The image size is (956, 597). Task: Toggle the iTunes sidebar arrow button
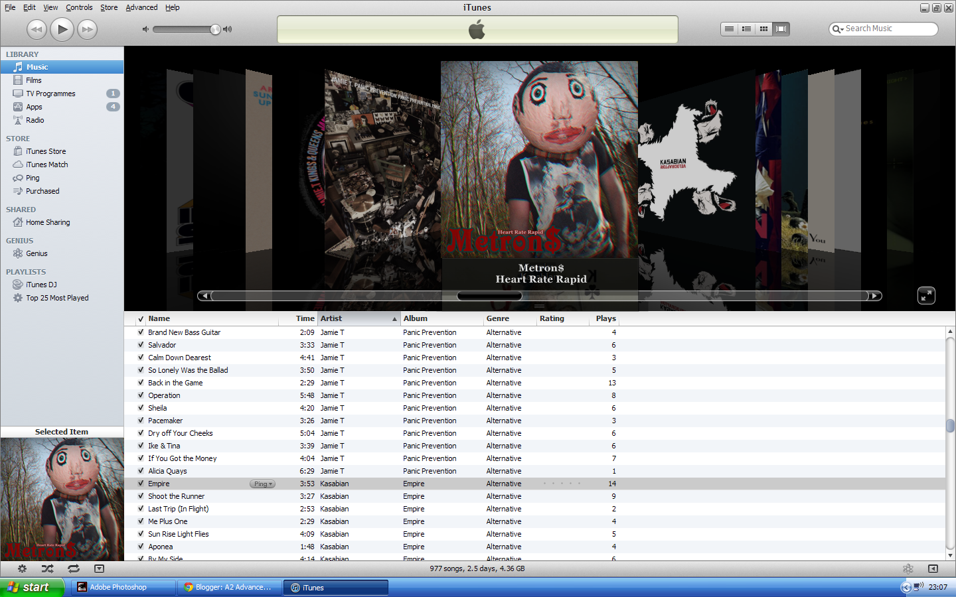933,568
